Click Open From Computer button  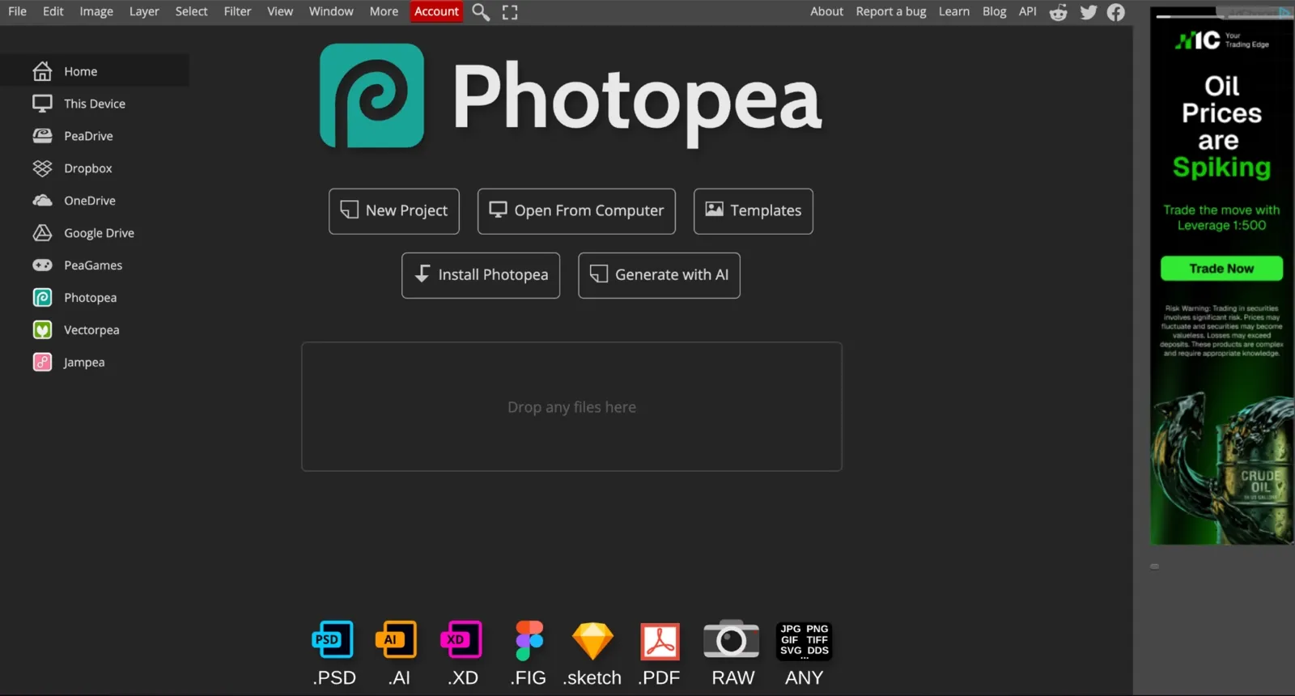[x=576, y=211]
